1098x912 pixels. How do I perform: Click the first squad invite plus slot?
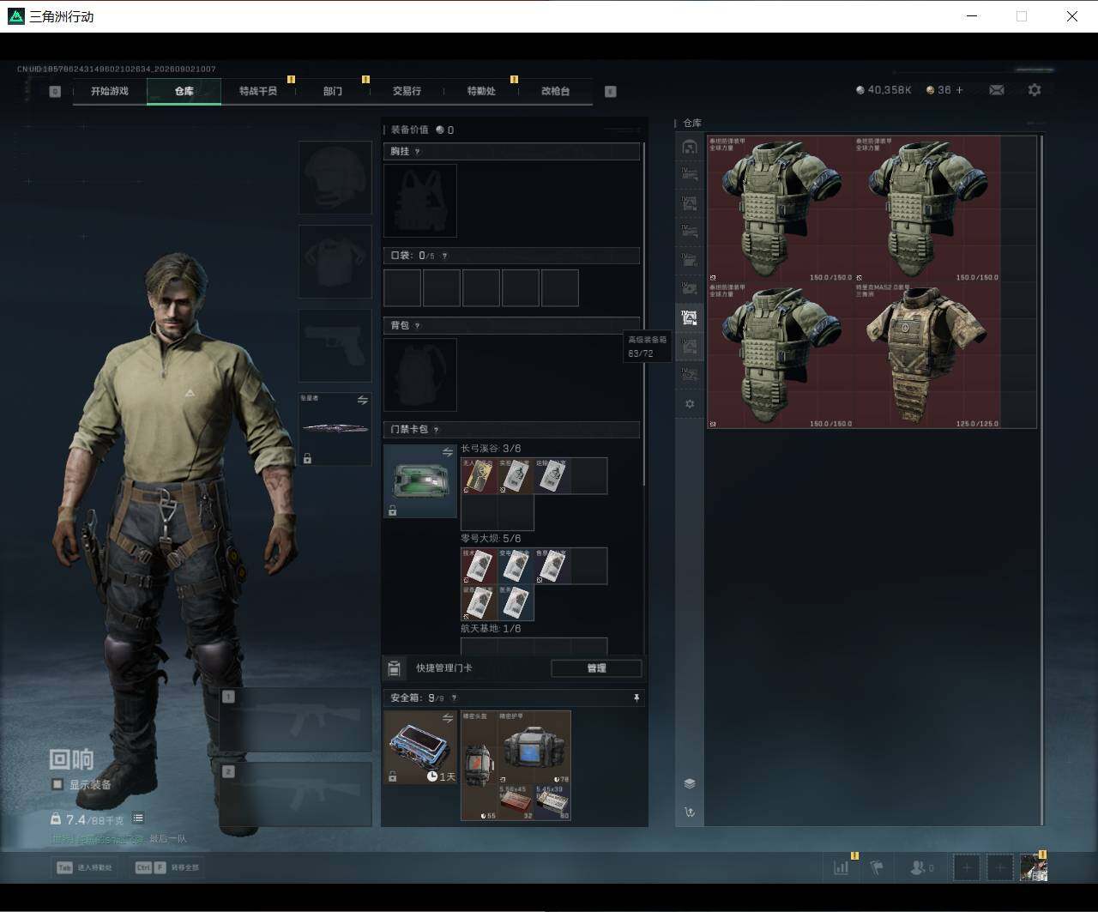(967, 867)
